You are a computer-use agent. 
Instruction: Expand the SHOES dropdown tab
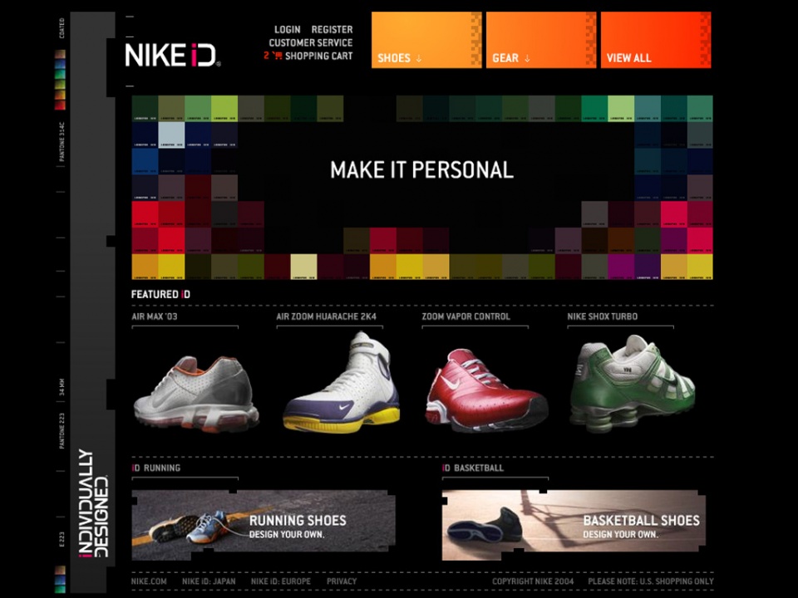(426, 40)
